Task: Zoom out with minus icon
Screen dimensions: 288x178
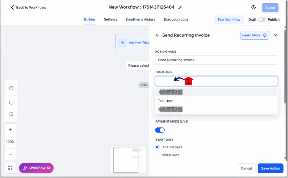Action: (10, 154)
